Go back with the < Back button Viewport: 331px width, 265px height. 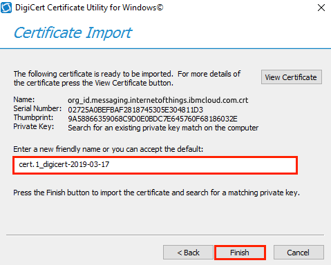[x=188, y=253]
